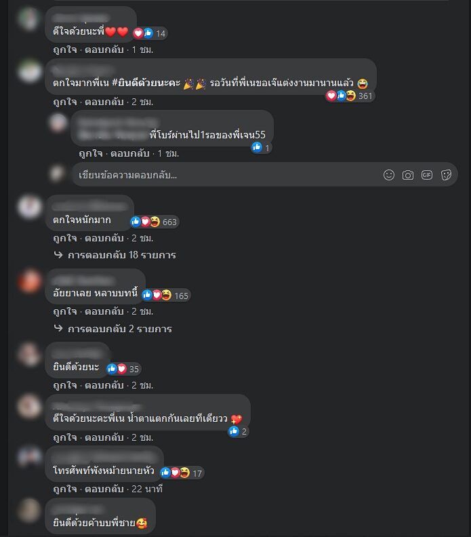Open the GIF picker in reply box
Screen dimensions: 471x537
427,175
